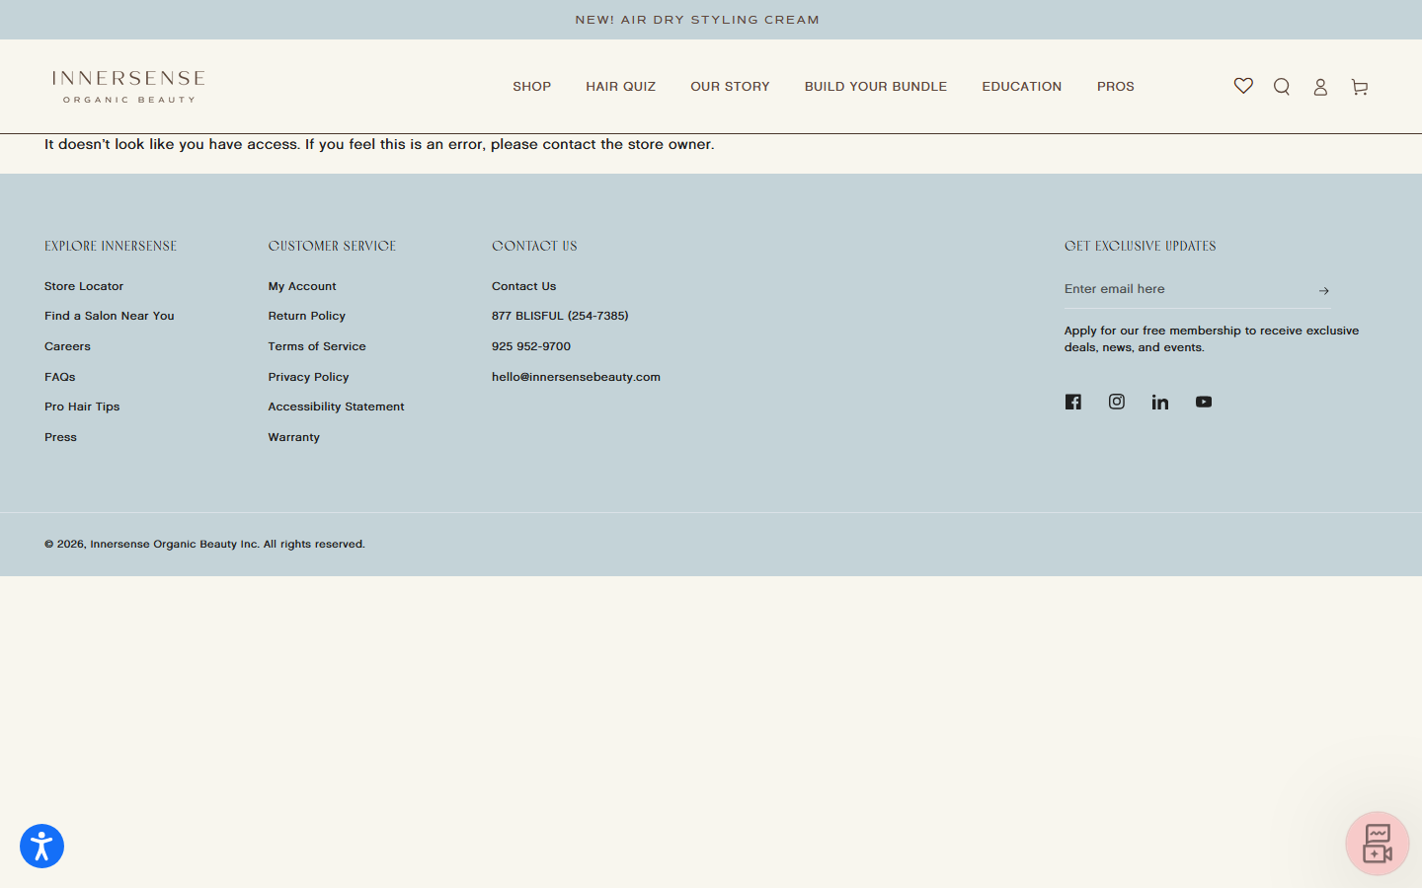Visit the LinkedIn page icon
1422x888 pixels.
1160,402
